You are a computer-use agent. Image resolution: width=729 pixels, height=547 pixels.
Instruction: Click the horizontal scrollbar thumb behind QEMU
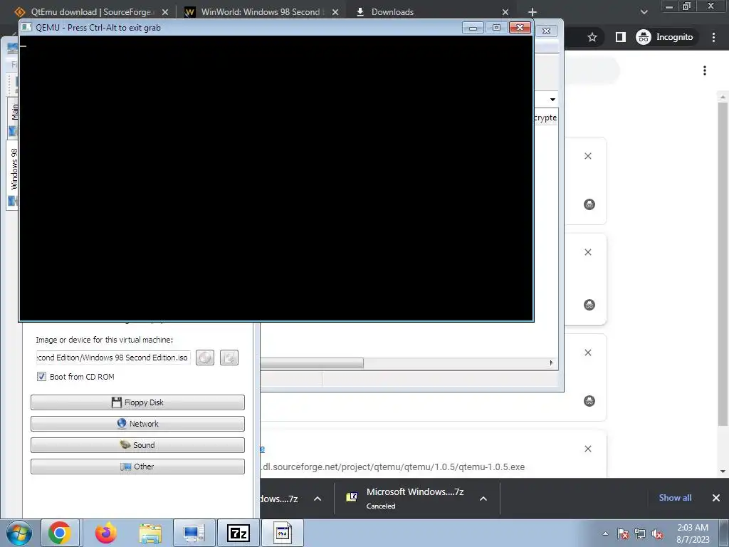pyautogui.click(x=312, y=363)
